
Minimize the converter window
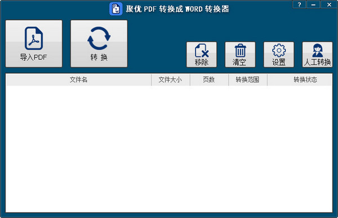(313, 5)
